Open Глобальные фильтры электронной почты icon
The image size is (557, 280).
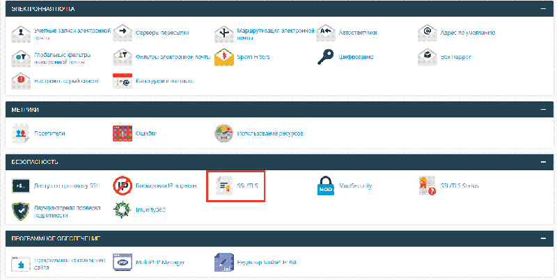pyautogui.click(x=21, y=58)
